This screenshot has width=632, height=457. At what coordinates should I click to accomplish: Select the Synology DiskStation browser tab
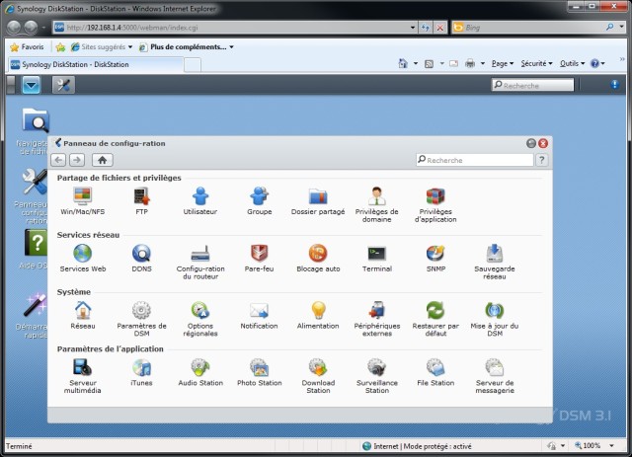[x=96, y=64]
